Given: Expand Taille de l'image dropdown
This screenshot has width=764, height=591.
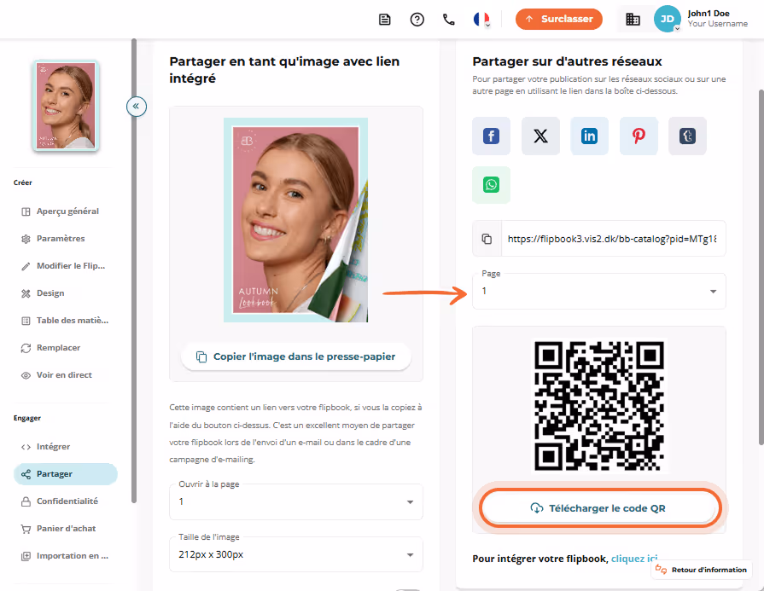Looking at the screenshot, I should point(295,554).
